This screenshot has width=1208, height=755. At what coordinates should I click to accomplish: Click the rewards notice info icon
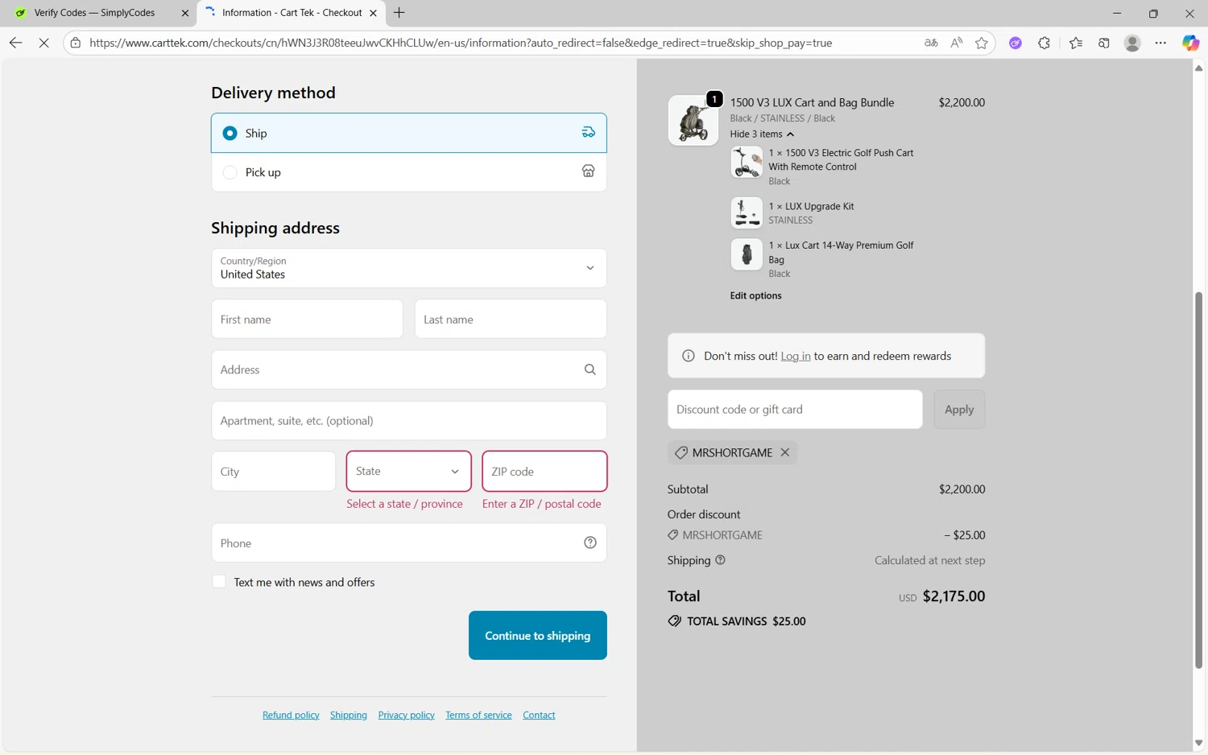coord(688,356)
